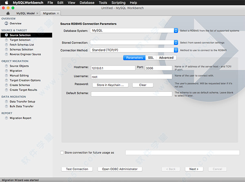245x182 pixels.
Task: Focus the Hostname input field
Action: point(113,68)
